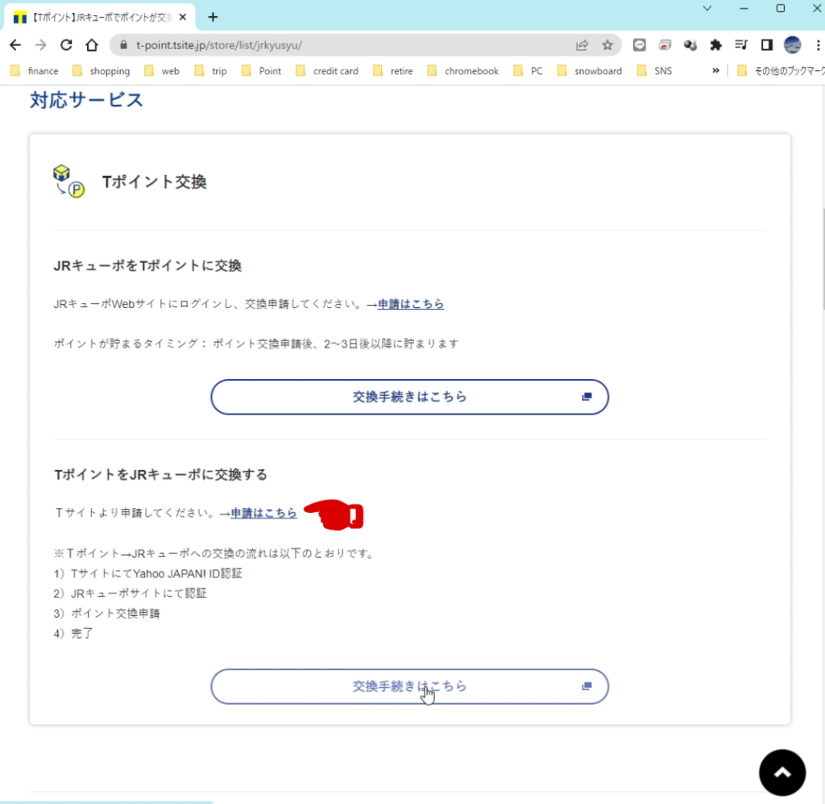Click the Tポイント交換 heading
The image size is (825, 804).
(154, 182)
